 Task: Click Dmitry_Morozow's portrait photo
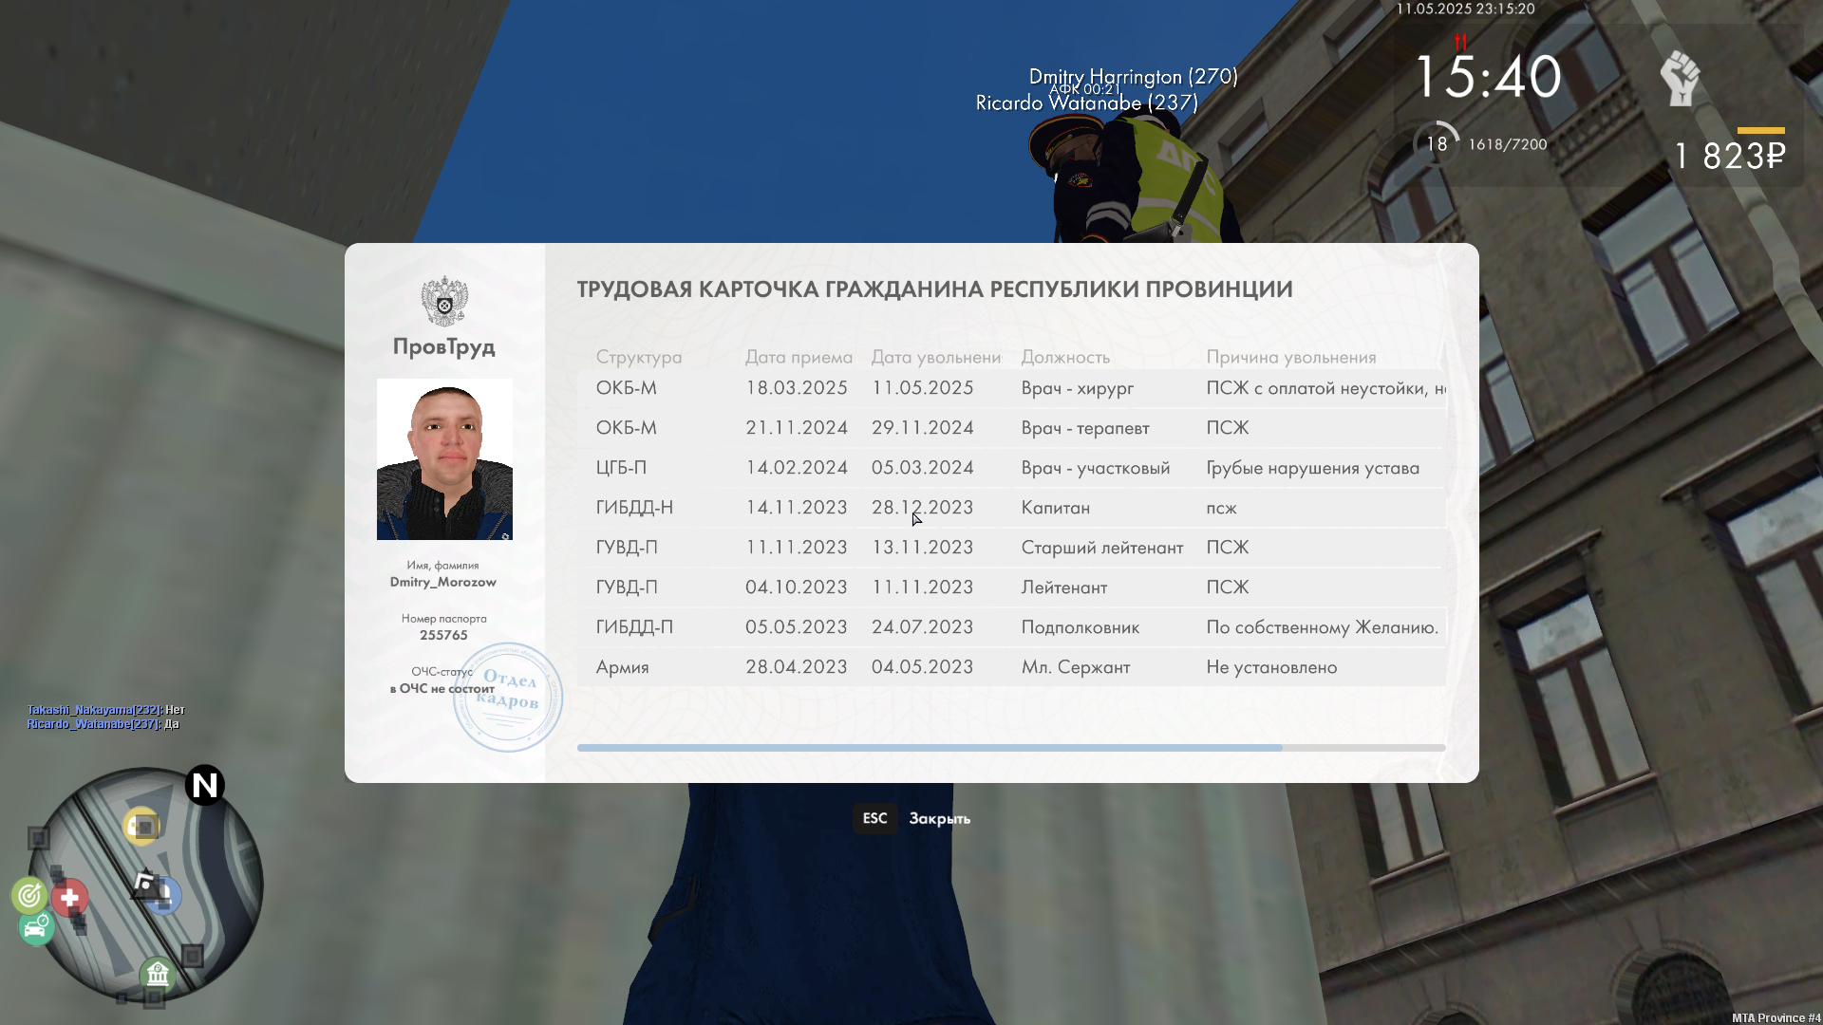coord(444,459)
